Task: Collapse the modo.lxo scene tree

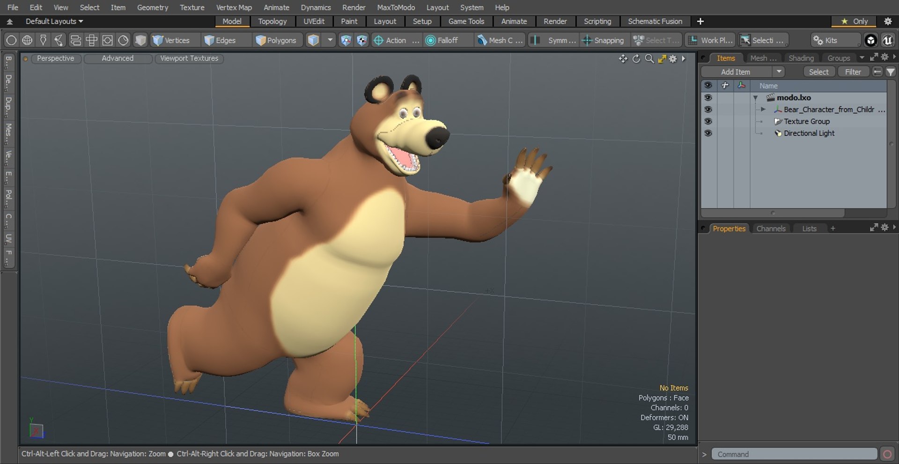Action: [755, 97]
